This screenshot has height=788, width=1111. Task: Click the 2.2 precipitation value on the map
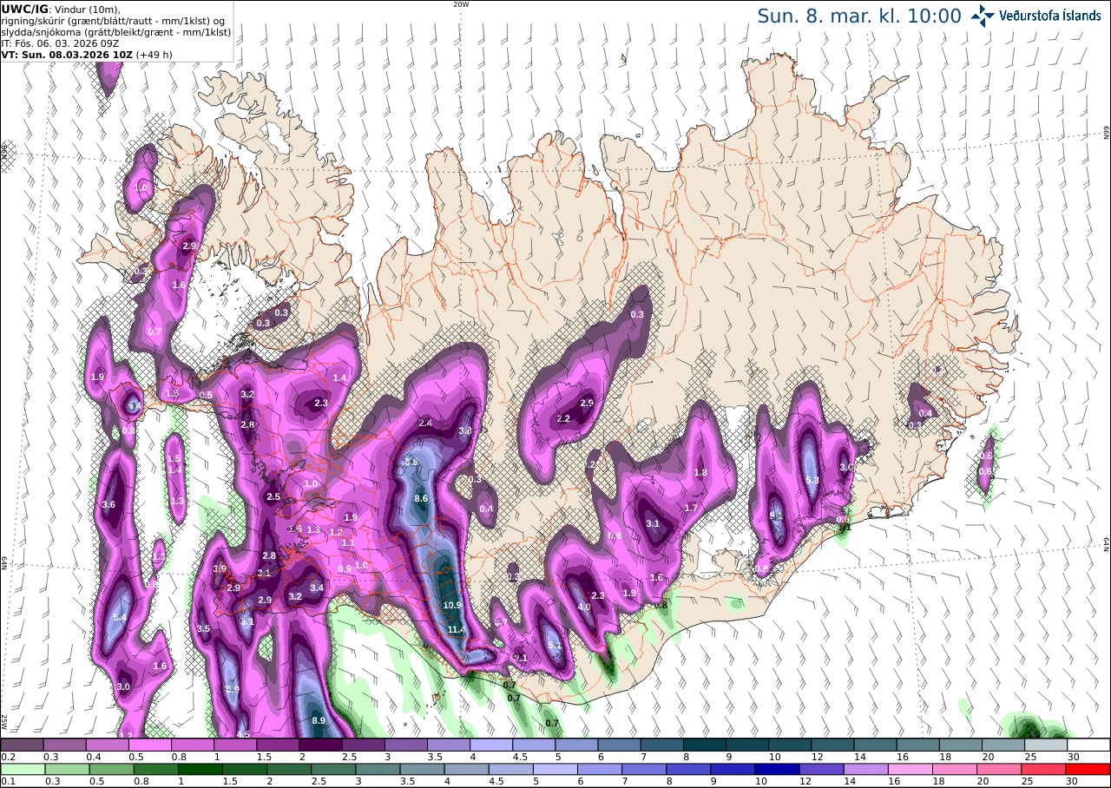pyautogui.click(x=563, y=419)
